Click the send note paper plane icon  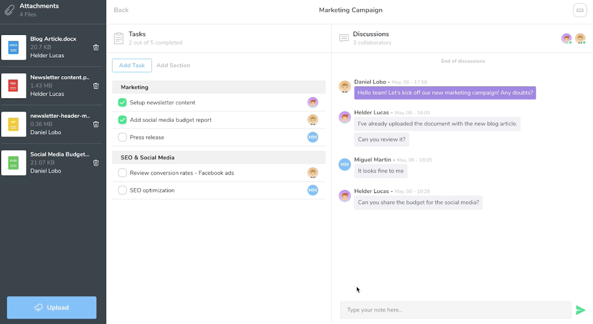[x=581, y=310]
